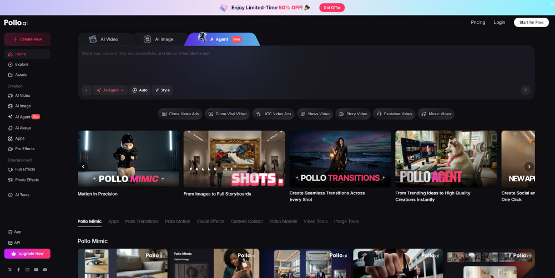Select the News Video chip
Image resolution: width=555 pixels, height=278 pixels.
315,114
